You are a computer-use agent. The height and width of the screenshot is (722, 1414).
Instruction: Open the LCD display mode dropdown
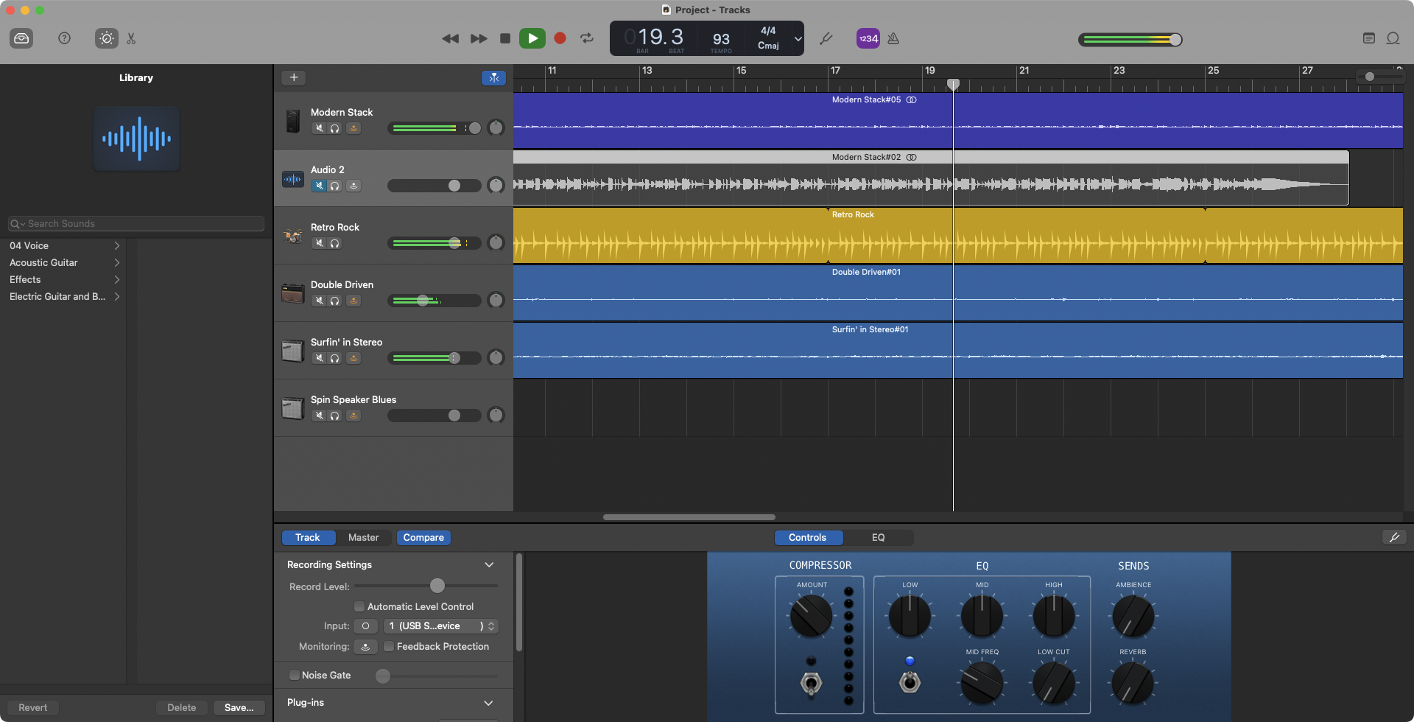point(798,38)
